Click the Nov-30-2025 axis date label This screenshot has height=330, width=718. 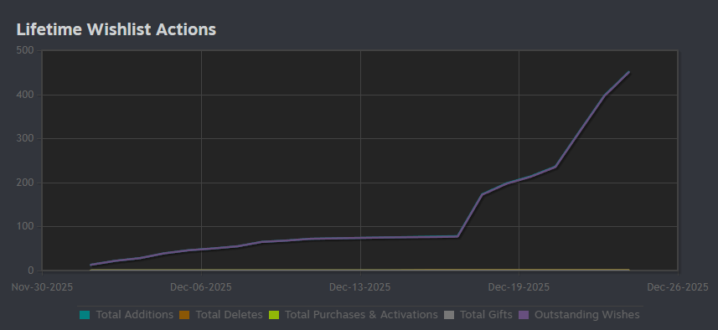[42, 287]
